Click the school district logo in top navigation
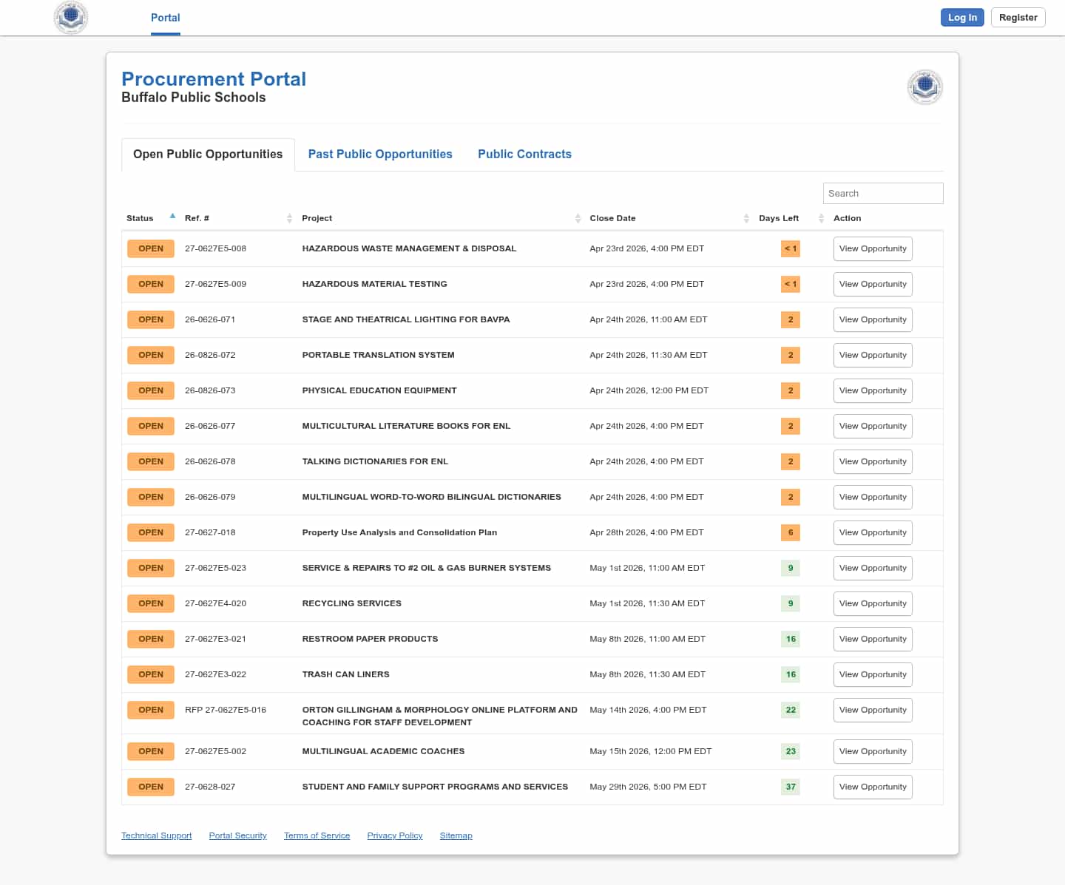 point(71,17)
